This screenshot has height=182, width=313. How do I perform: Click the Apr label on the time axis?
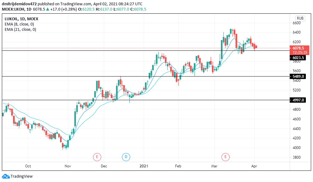pyautogui.click(x=254, y=166)
